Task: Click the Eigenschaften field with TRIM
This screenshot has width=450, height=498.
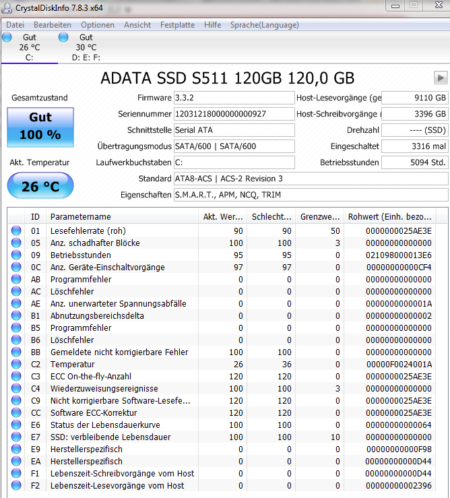Action: (x=311, y=195)
